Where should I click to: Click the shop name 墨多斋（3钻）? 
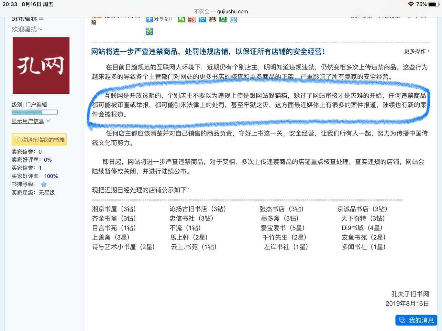pos(280,218)
